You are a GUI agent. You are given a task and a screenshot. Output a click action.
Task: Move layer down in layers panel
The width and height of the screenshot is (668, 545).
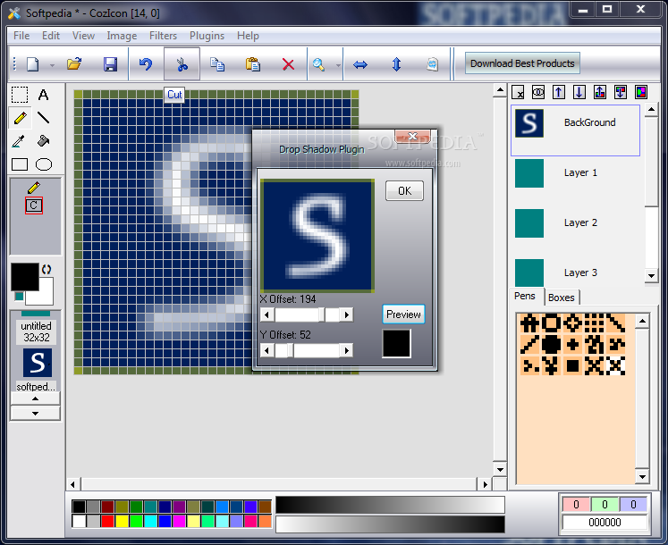[579, 92]
